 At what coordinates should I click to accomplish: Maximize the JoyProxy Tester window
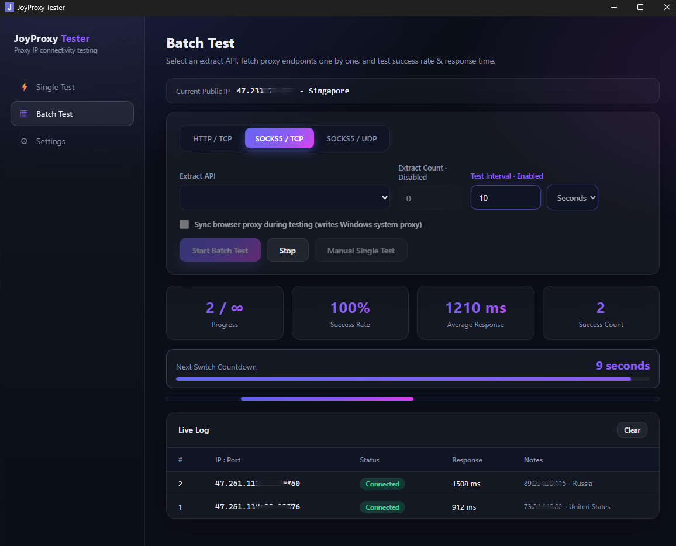click(x=640, y=8)
